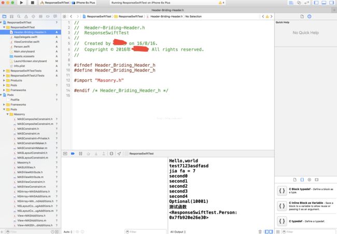Stop the running app

33,3
